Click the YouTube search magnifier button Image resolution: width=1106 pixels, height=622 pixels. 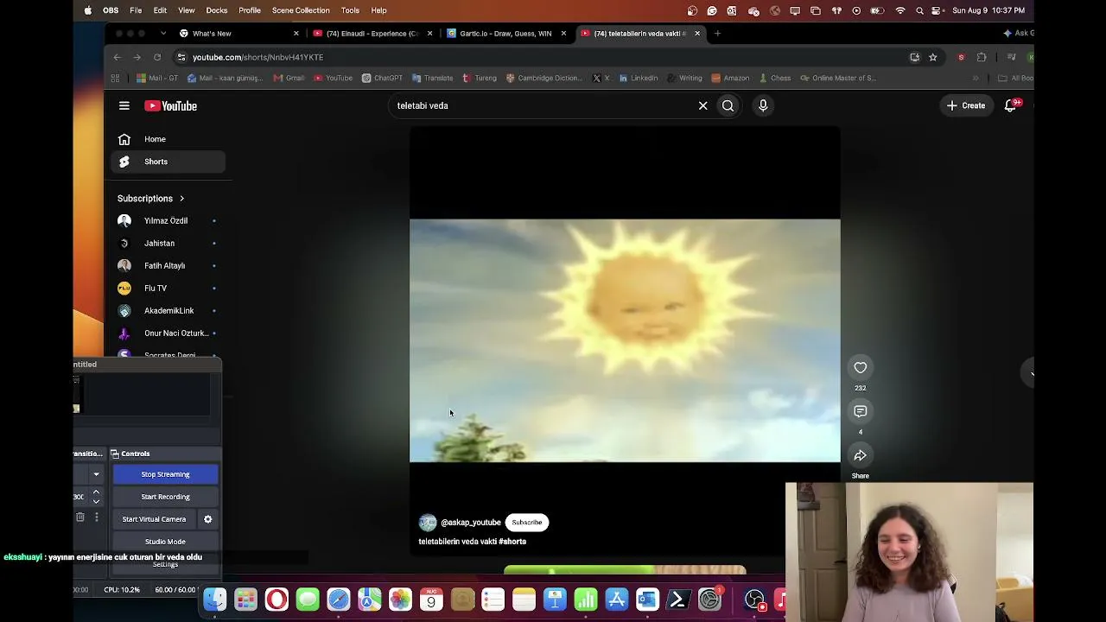point(728,105)
